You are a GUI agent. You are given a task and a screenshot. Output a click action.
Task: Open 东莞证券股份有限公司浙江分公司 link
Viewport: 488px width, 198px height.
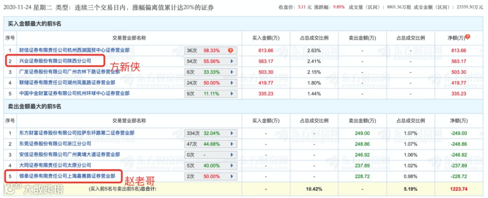tap(55, 143)
